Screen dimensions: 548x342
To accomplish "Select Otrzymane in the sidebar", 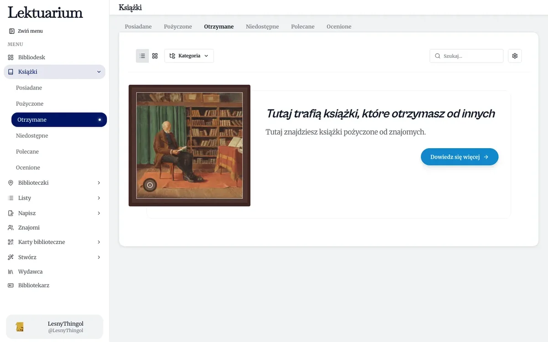I will (x=59, y=119).
